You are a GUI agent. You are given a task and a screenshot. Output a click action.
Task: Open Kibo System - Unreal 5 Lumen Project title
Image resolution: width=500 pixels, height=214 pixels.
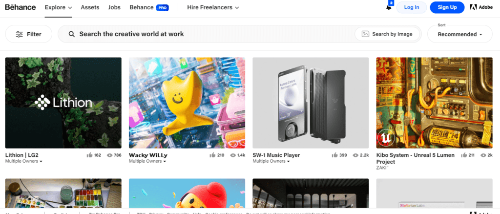point(416,158)
